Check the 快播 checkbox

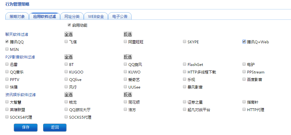(7, 87)
